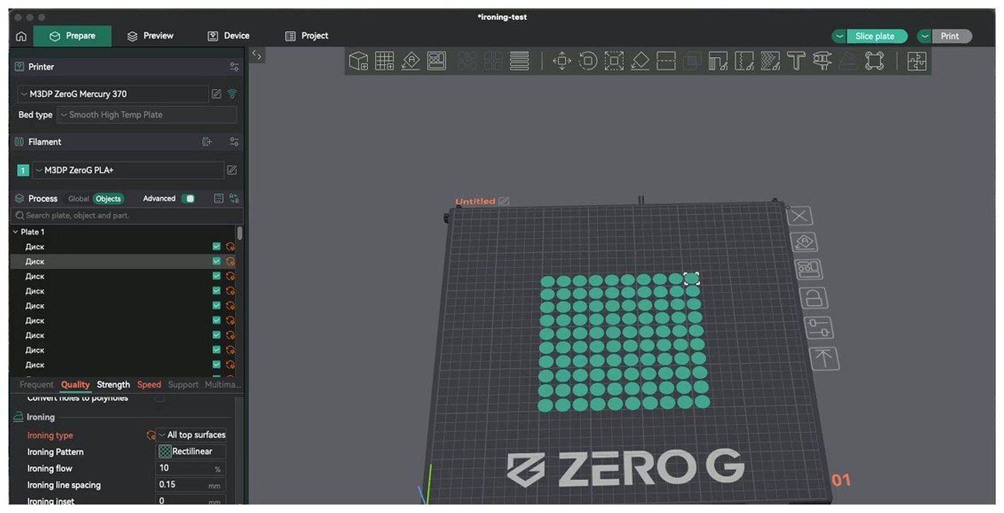This screenshot has width=1004, height=513.
Task: Remove plate with the X icon
Action: 801,216
